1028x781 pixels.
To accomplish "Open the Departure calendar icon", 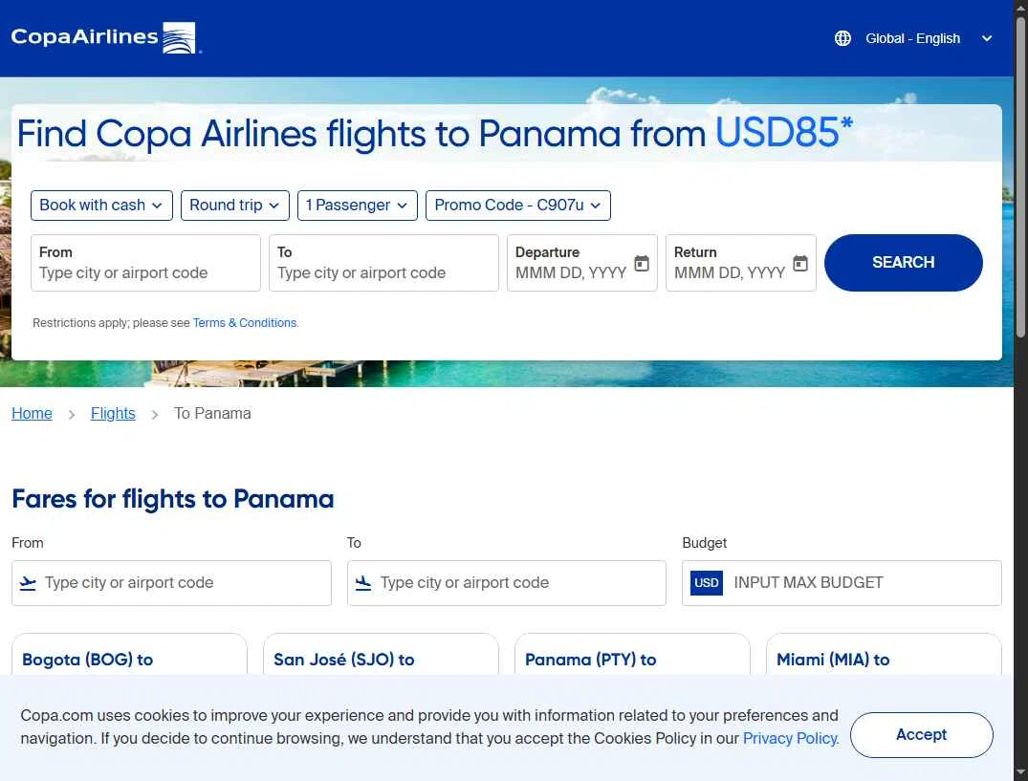I will pyautogui.click(x=642, y=263).
